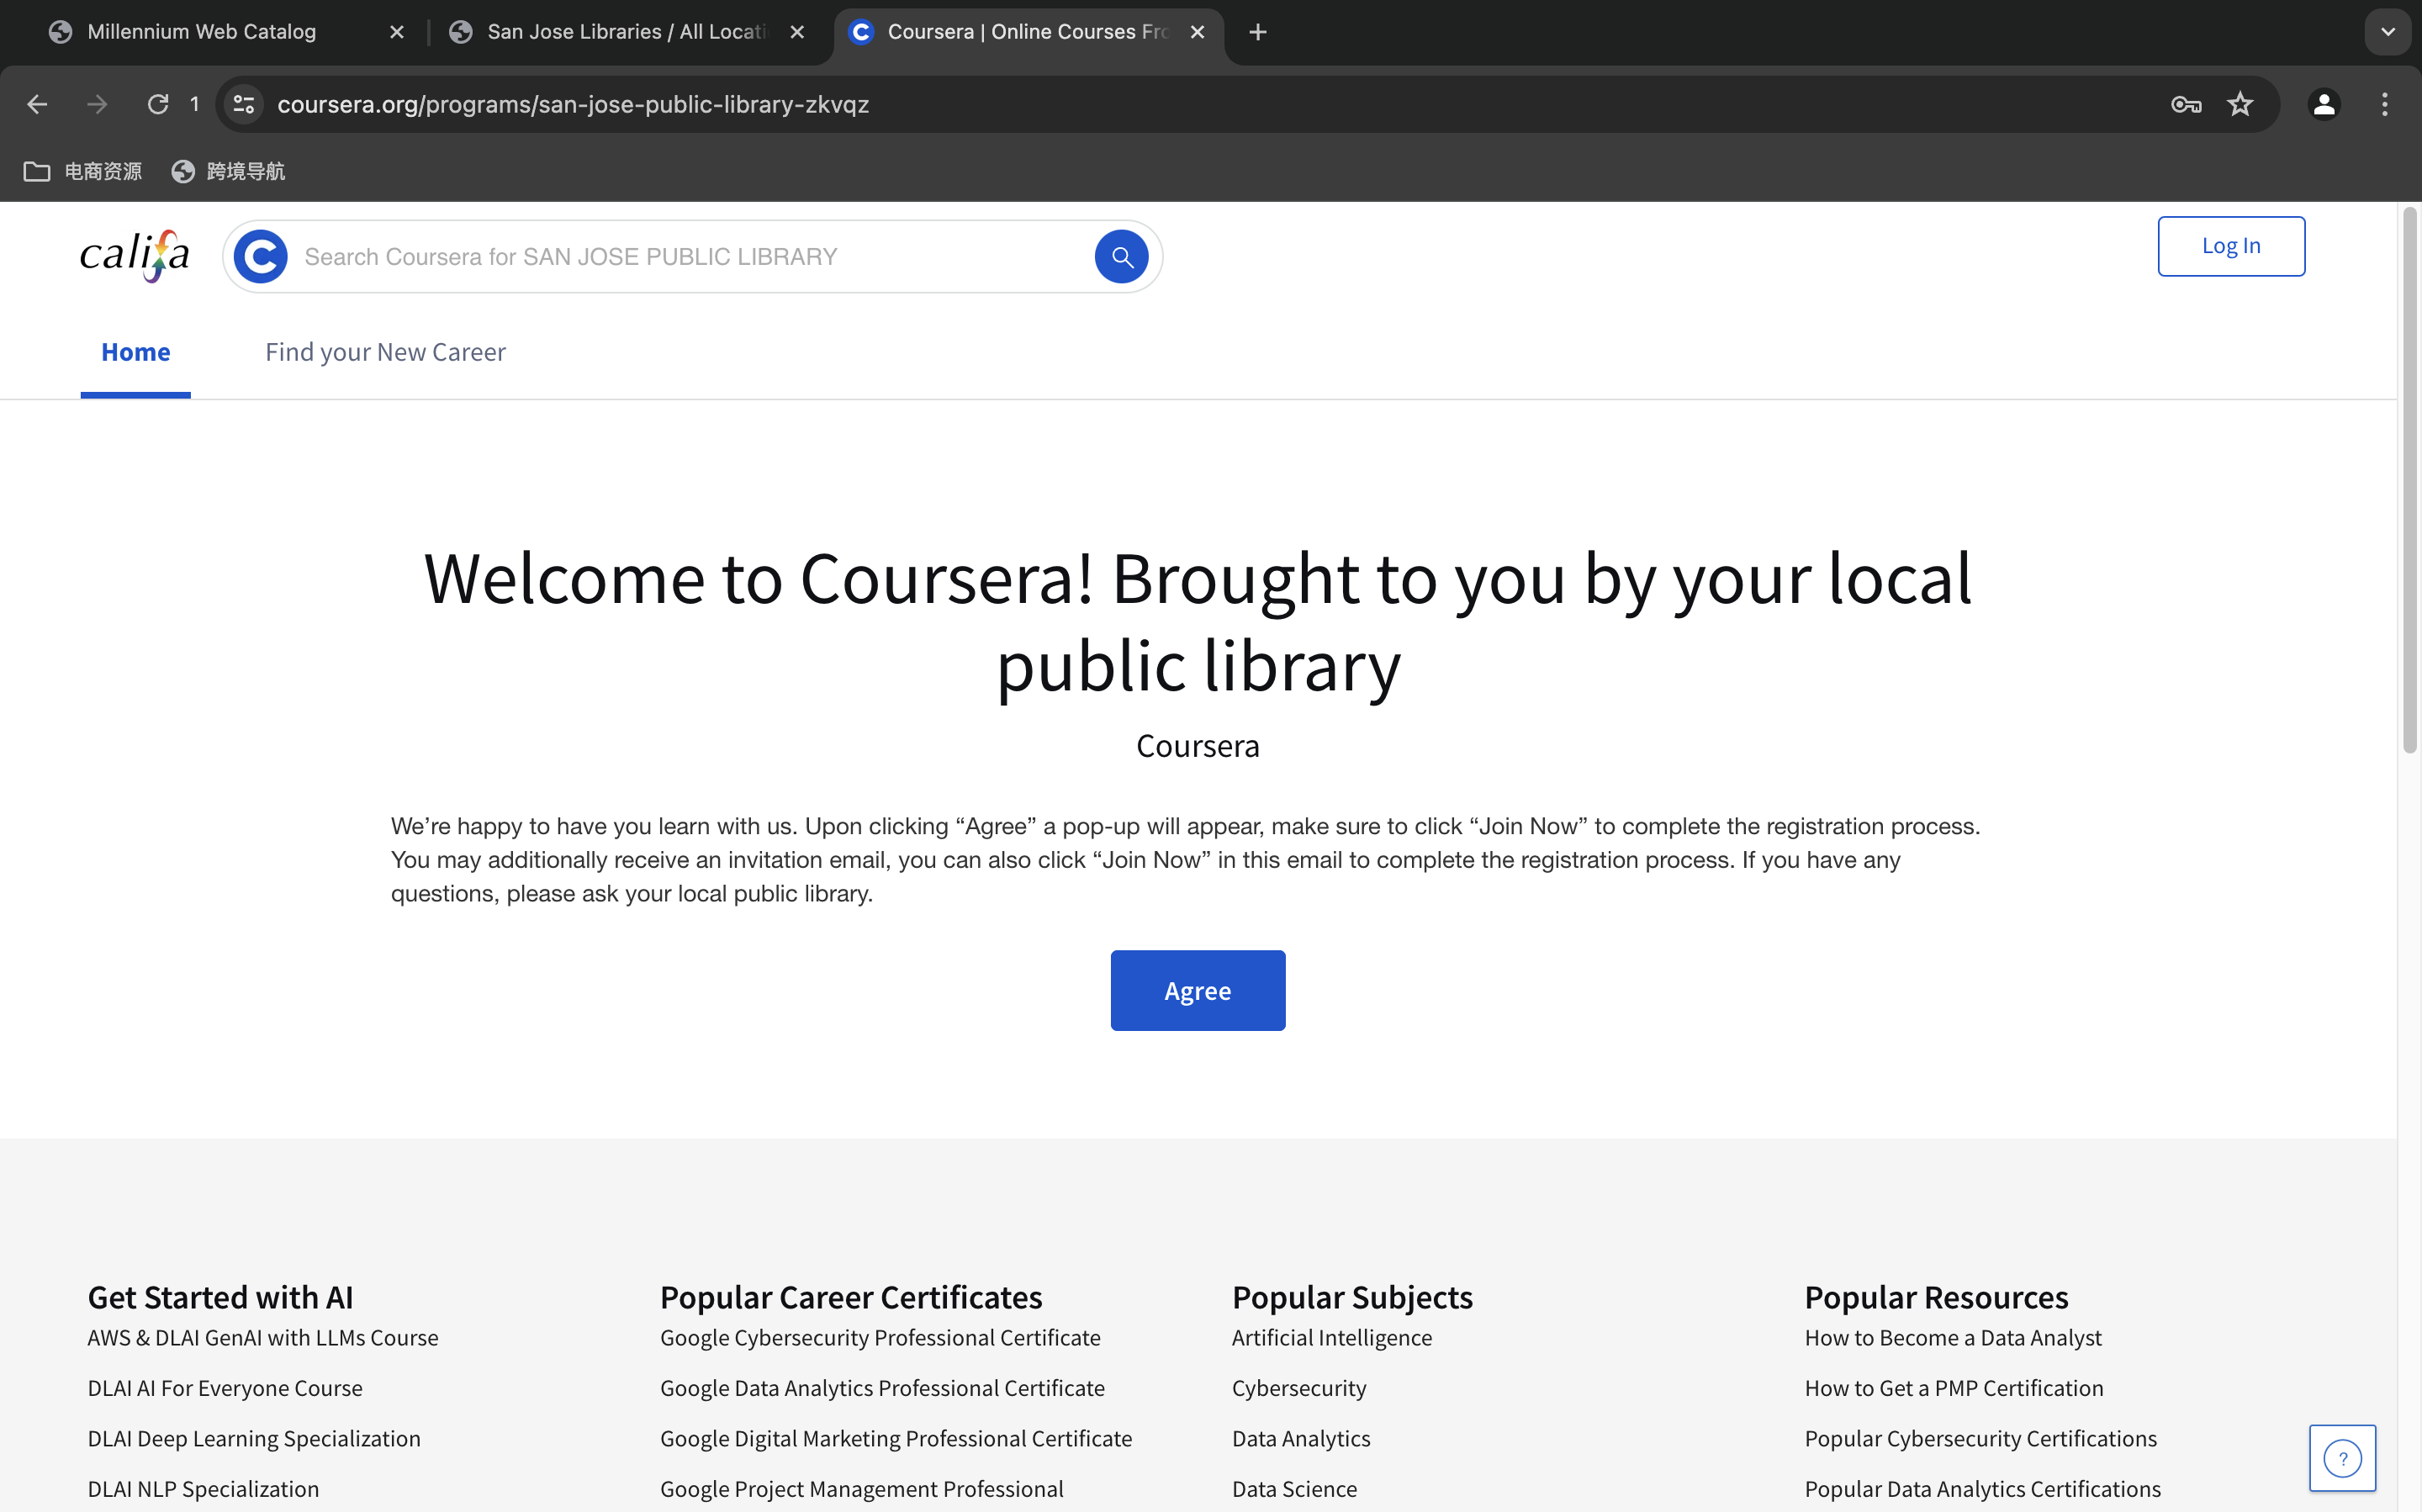Open a new tab with plus icon
The width and height of the screenshot is (2422, 1512).
click(1258, 32)
